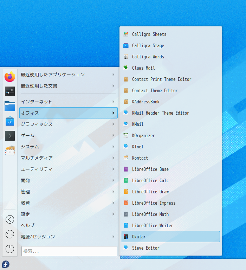Expand 電源/セッション submenu arrow
This screenshot has width=246, height=270.
(113, 237)
